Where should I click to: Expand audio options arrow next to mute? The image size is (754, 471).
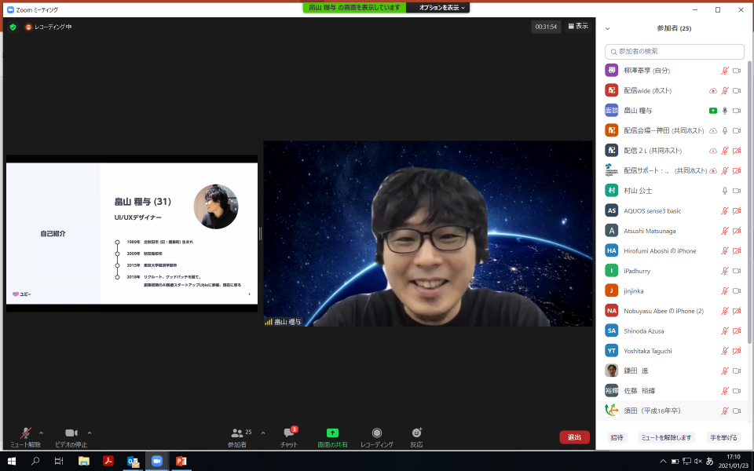click(42, 433)
